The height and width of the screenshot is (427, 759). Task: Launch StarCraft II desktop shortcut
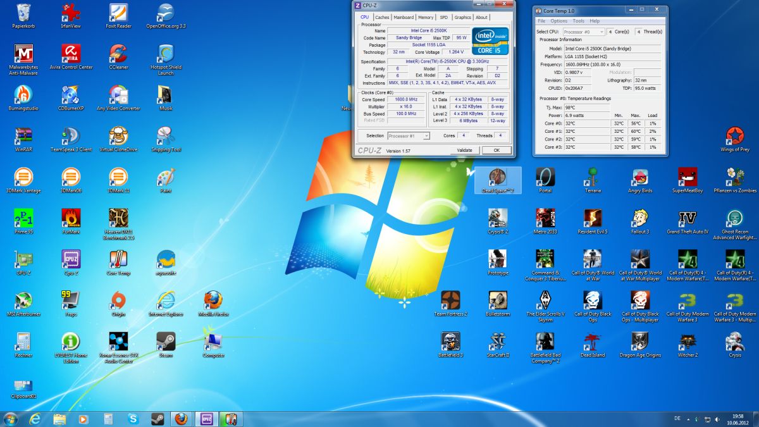click(x=498, y=345)
